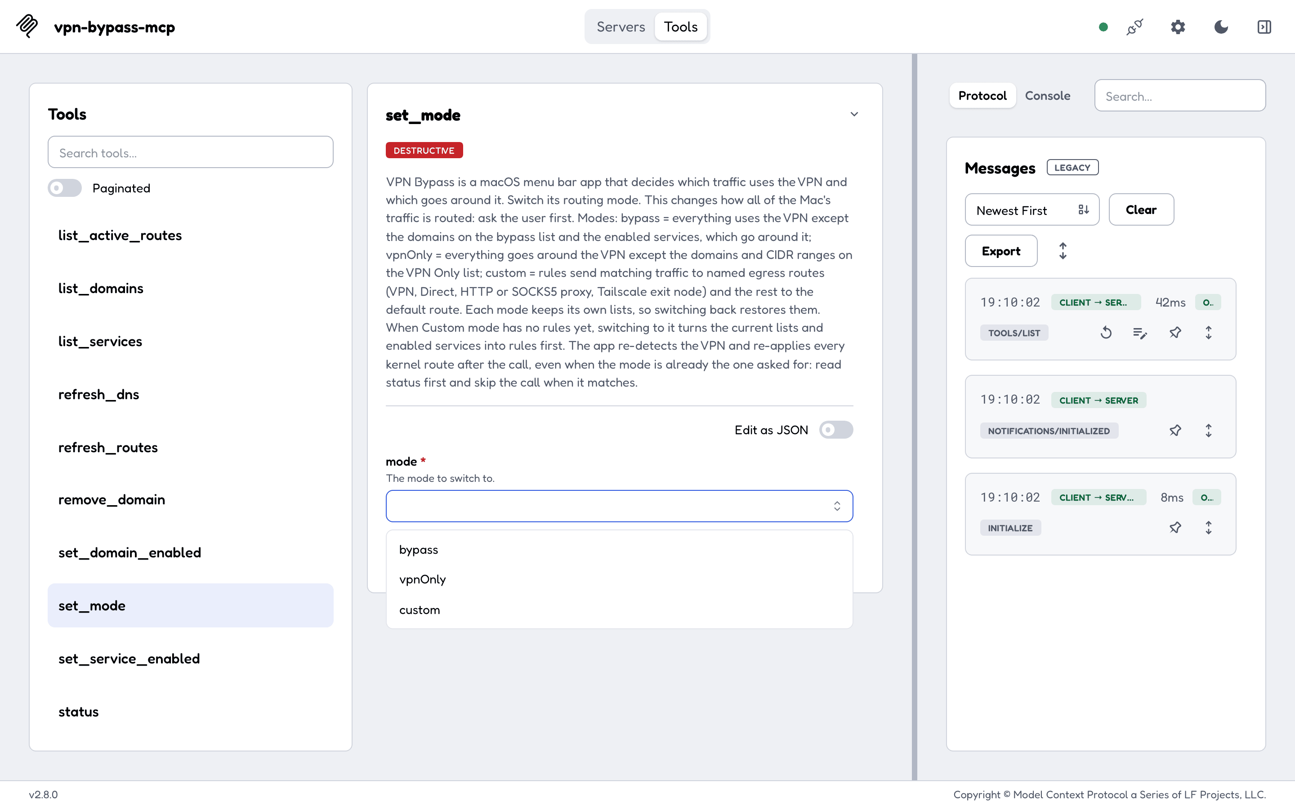This screenshot has width=1295, height=809.
Task: Pin the TOOLS/LIST message
Action: click(x=1175, y=333)
